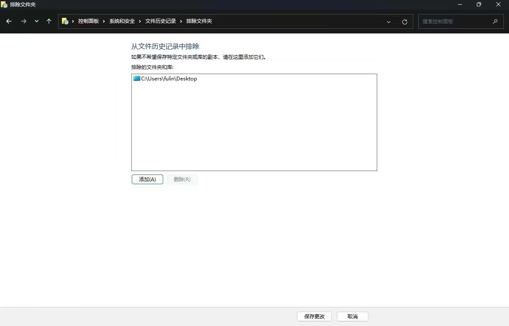509x326 pixels.
Task: Navigate to 系统和安全 in the breadcrumb
Action: tap(122, 21)
